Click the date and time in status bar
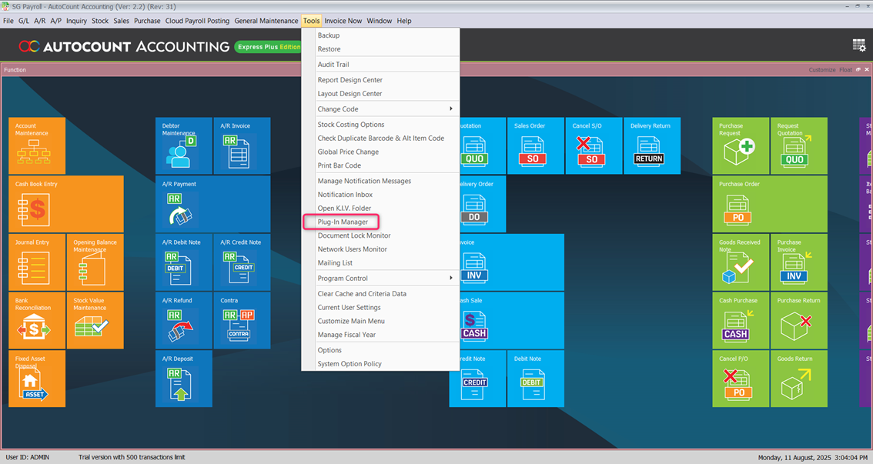Viewport: 873px width, 464px height. (x=812, y=457)
